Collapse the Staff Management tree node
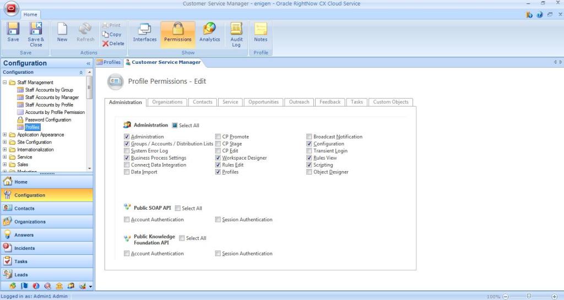The image size is (564, 300). click(x=5, y=83)
